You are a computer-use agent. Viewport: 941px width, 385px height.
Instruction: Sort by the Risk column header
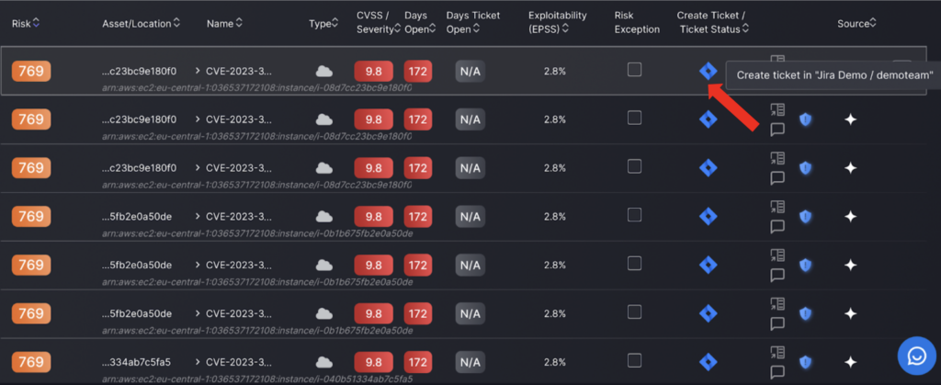26,23
